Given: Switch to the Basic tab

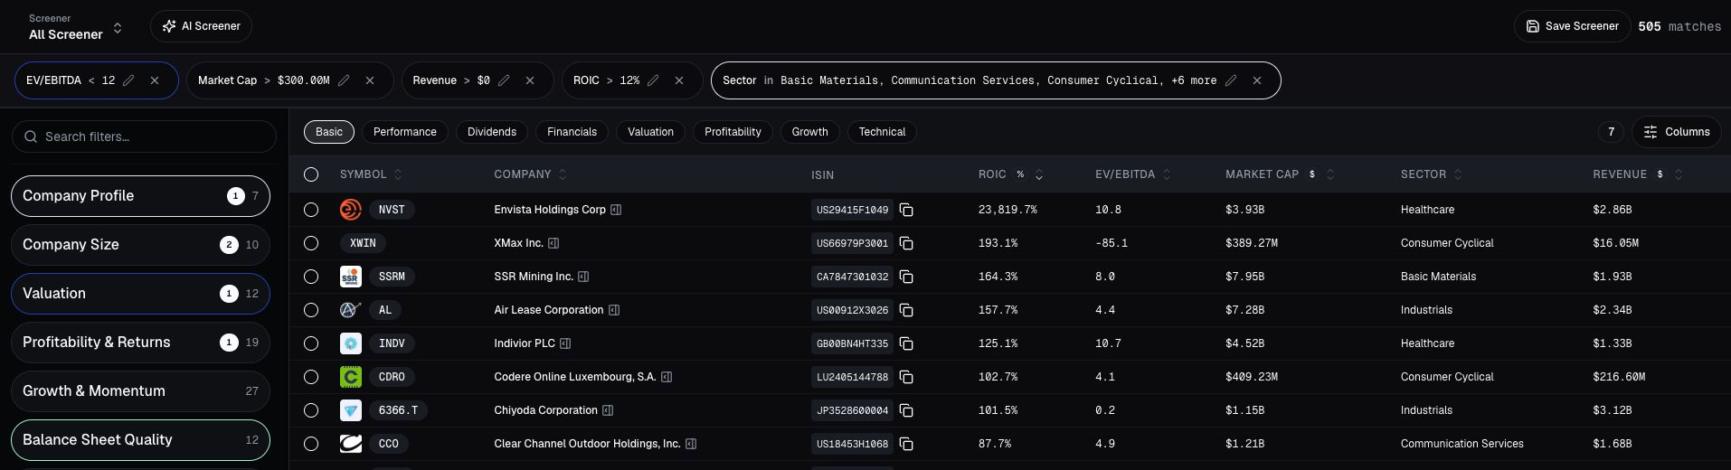Looking at the screenshot, I should pos(329,132).
